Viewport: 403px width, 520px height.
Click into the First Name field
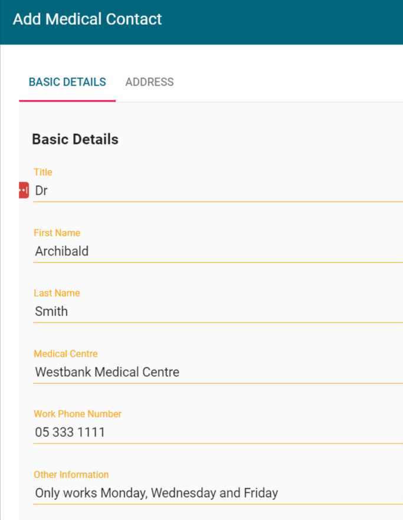pos(218,251)
